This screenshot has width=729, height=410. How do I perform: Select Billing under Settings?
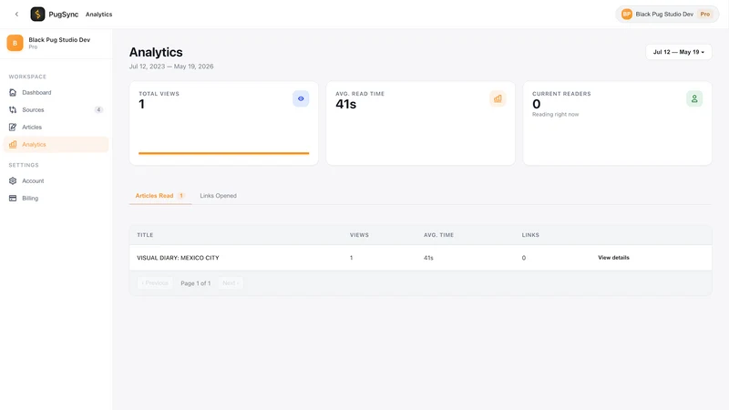(56, 198)
